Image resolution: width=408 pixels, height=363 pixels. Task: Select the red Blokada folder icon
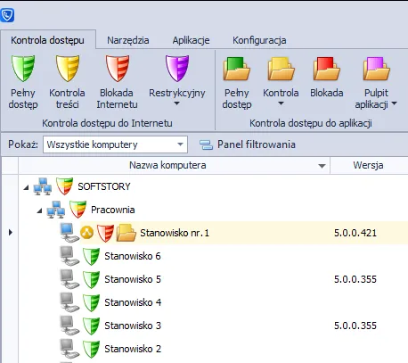click(326, 69)
